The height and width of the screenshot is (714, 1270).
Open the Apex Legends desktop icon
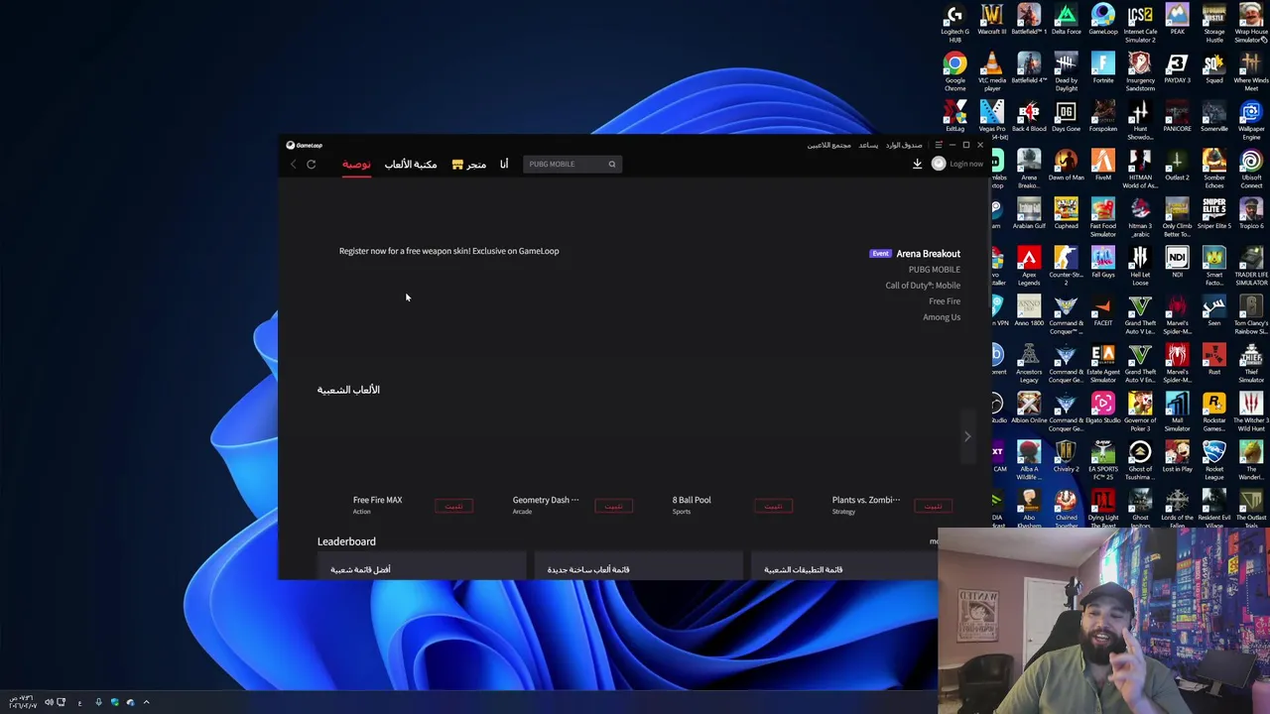pos(1029,267)
